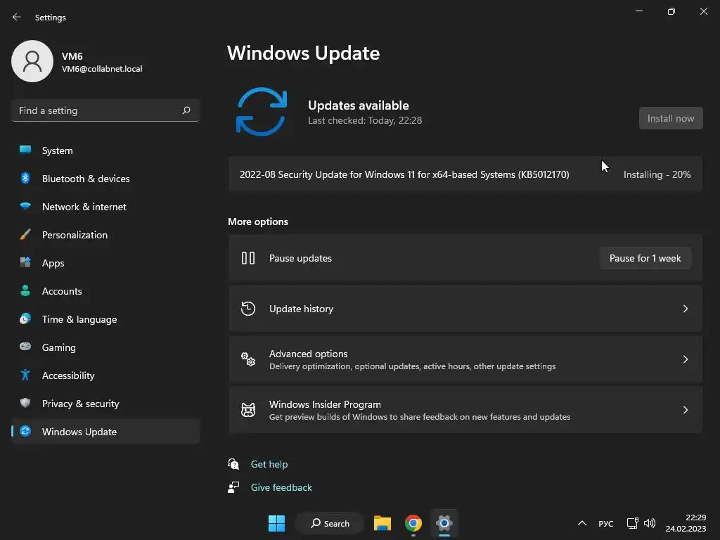Select Accessibility in the sidebar
The image size is (720, 540).
[x=105, y=375]
